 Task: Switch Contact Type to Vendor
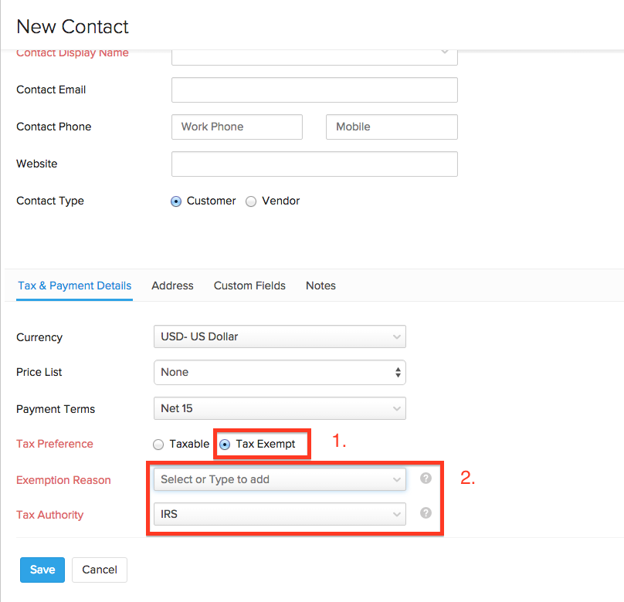point(251,201)
